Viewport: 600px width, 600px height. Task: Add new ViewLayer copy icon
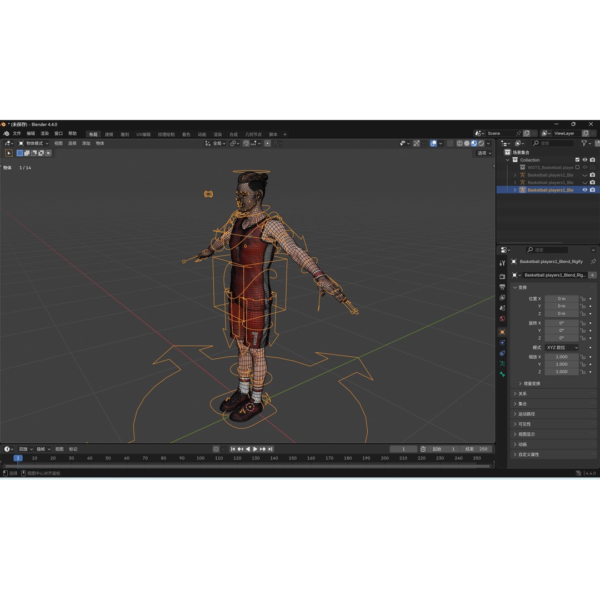[x=586, y=133]
